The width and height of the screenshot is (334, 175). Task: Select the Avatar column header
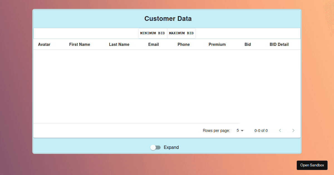pos(44,44)
